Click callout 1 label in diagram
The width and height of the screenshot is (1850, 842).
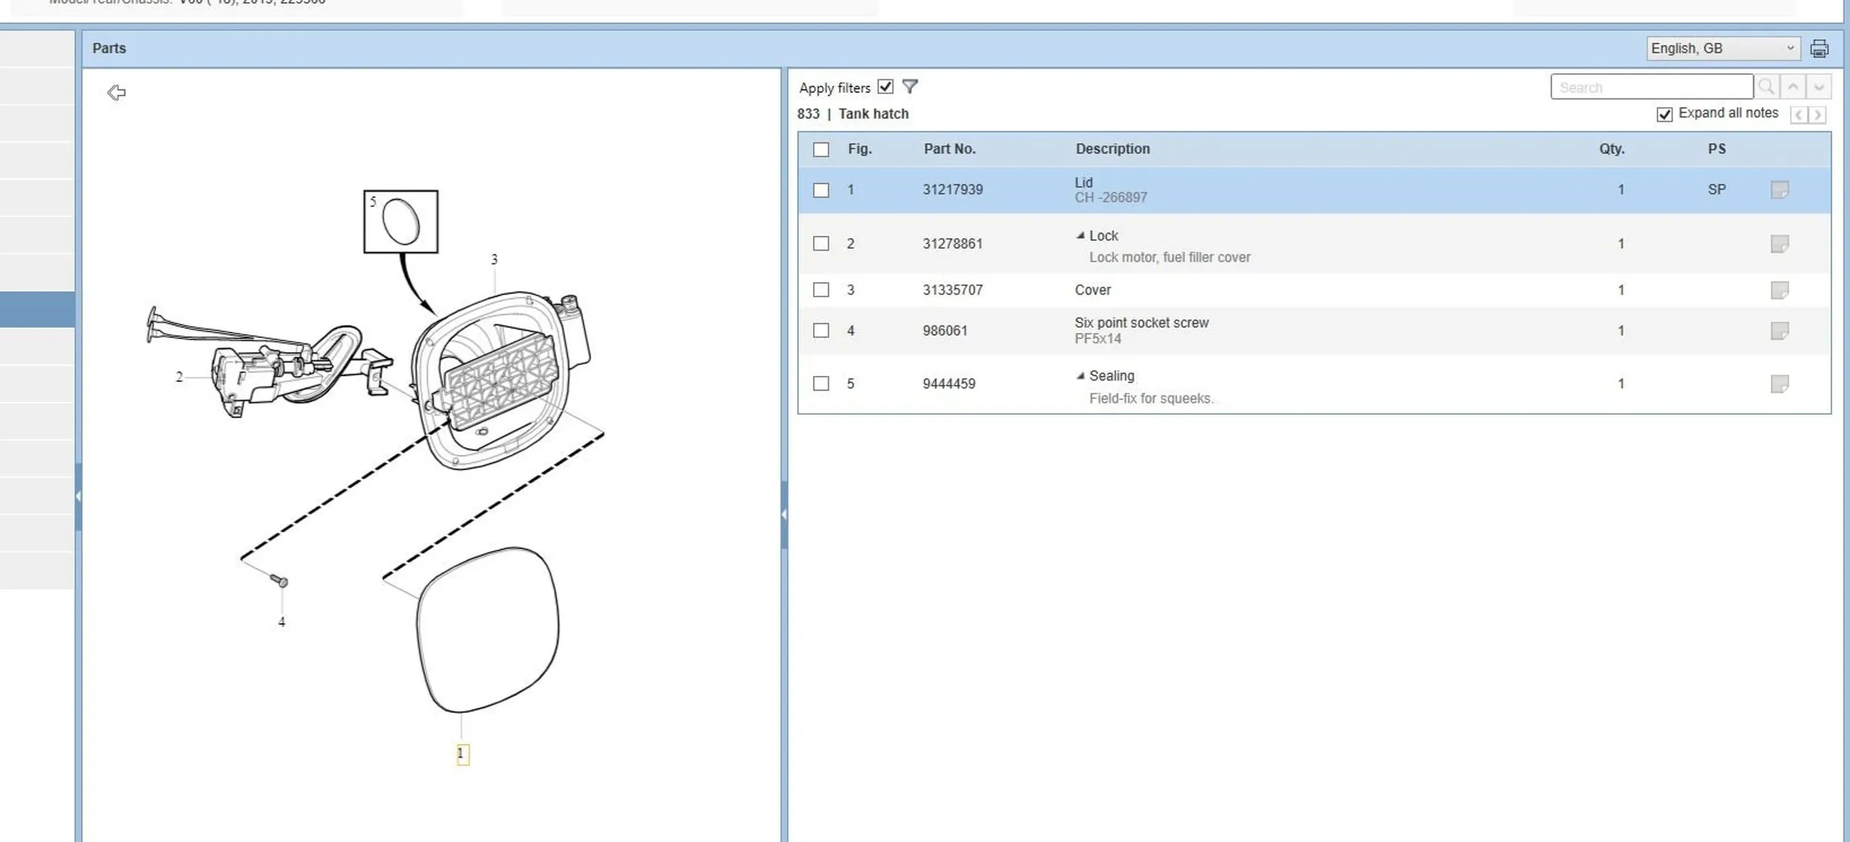(x=462, y=753)
